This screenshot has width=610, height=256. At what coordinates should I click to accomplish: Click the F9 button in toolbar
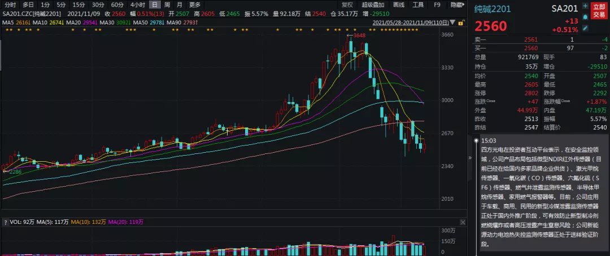[437, 5]
